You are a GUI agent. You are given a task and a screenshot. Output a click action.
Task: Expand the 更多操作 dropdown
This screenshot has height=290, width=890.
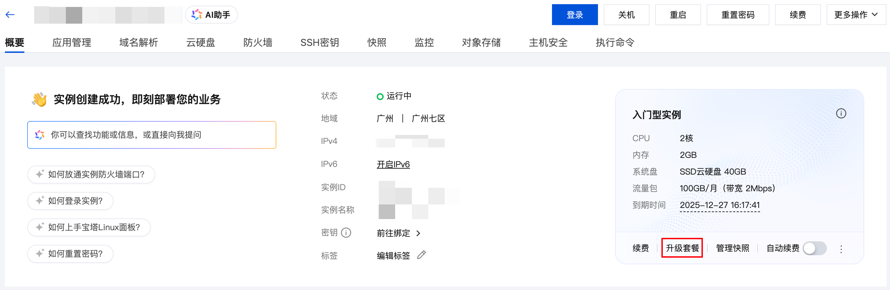point(856,15)
